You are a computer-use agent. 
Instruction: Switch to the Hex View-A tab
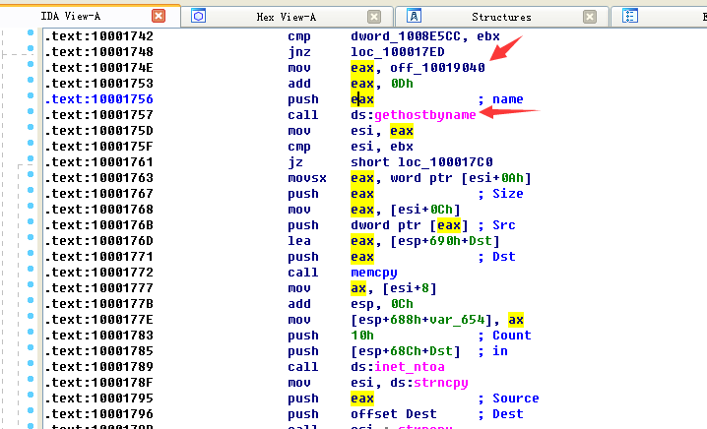[287, 17]
